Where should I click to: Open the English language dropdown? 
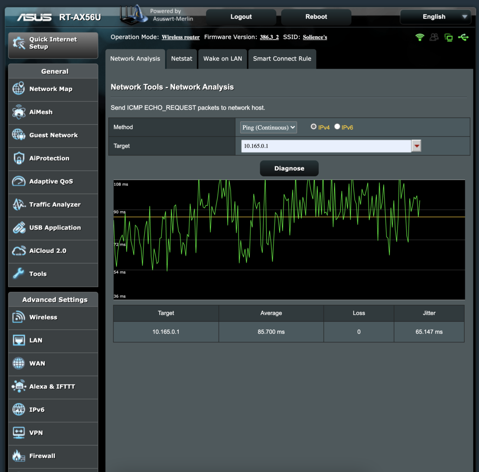click(x=435, y=17)
